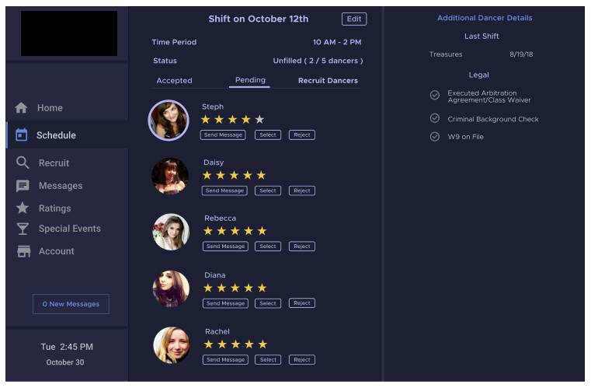Image resolution: width=591 pixels, height=388 pixels.
Task: Open Messages via chat bubble icon
Action: click(23, 186)
